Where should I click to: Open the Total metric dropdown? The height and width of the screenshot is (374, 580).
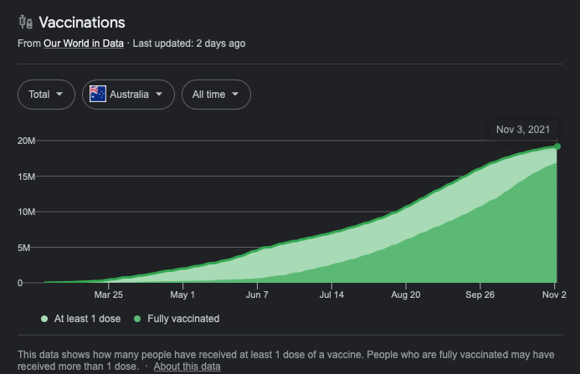click(x=46, y=95)
